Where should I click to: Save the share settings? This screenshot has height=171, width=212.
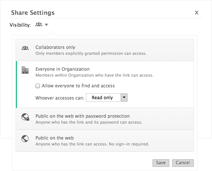tap(161, 163)
